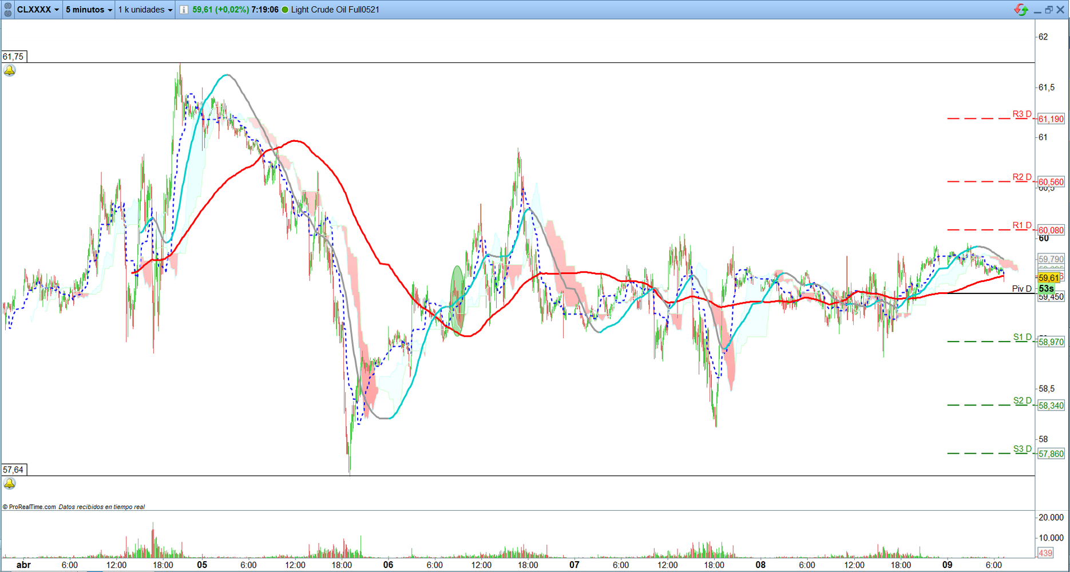This screenshot has height=572, width=1070.
Task: Click the chart group link icon beside CLXXXX
Action: [x=7, y=10]
